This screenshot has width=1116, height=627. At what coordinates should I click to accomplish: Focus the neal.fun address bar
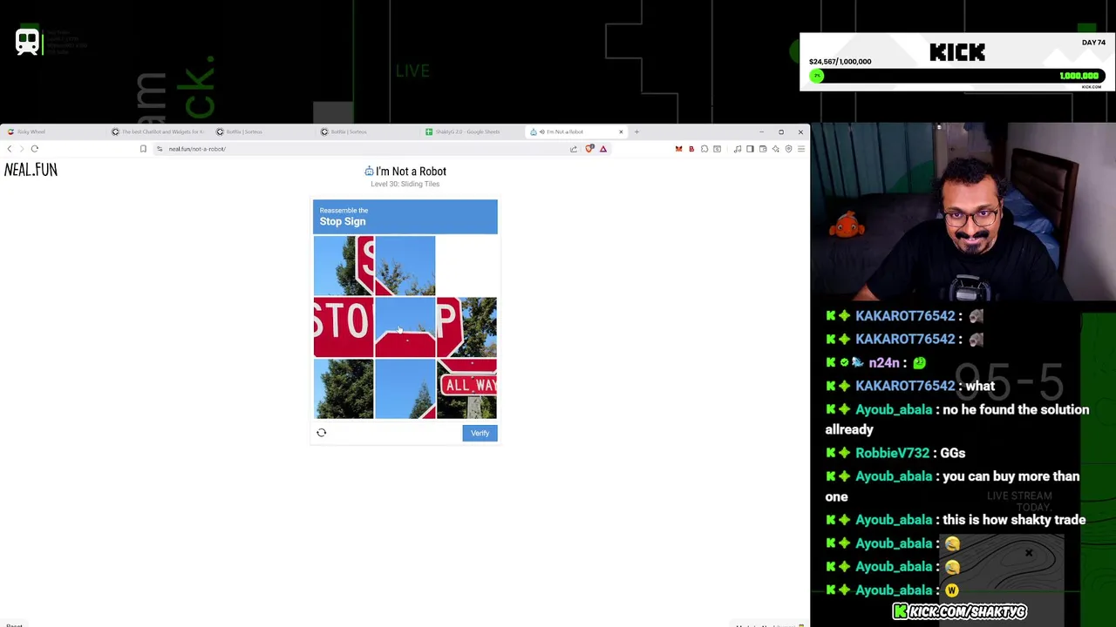357,149
